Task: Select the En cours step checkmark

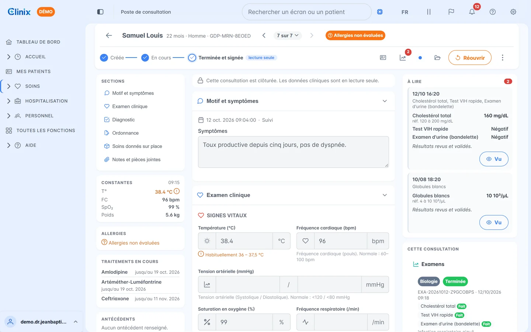Action: click(145, 58)
